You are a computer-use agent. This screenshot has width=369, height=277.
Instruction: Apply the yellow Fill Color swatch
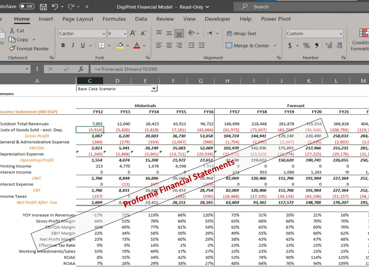point(121,45)
